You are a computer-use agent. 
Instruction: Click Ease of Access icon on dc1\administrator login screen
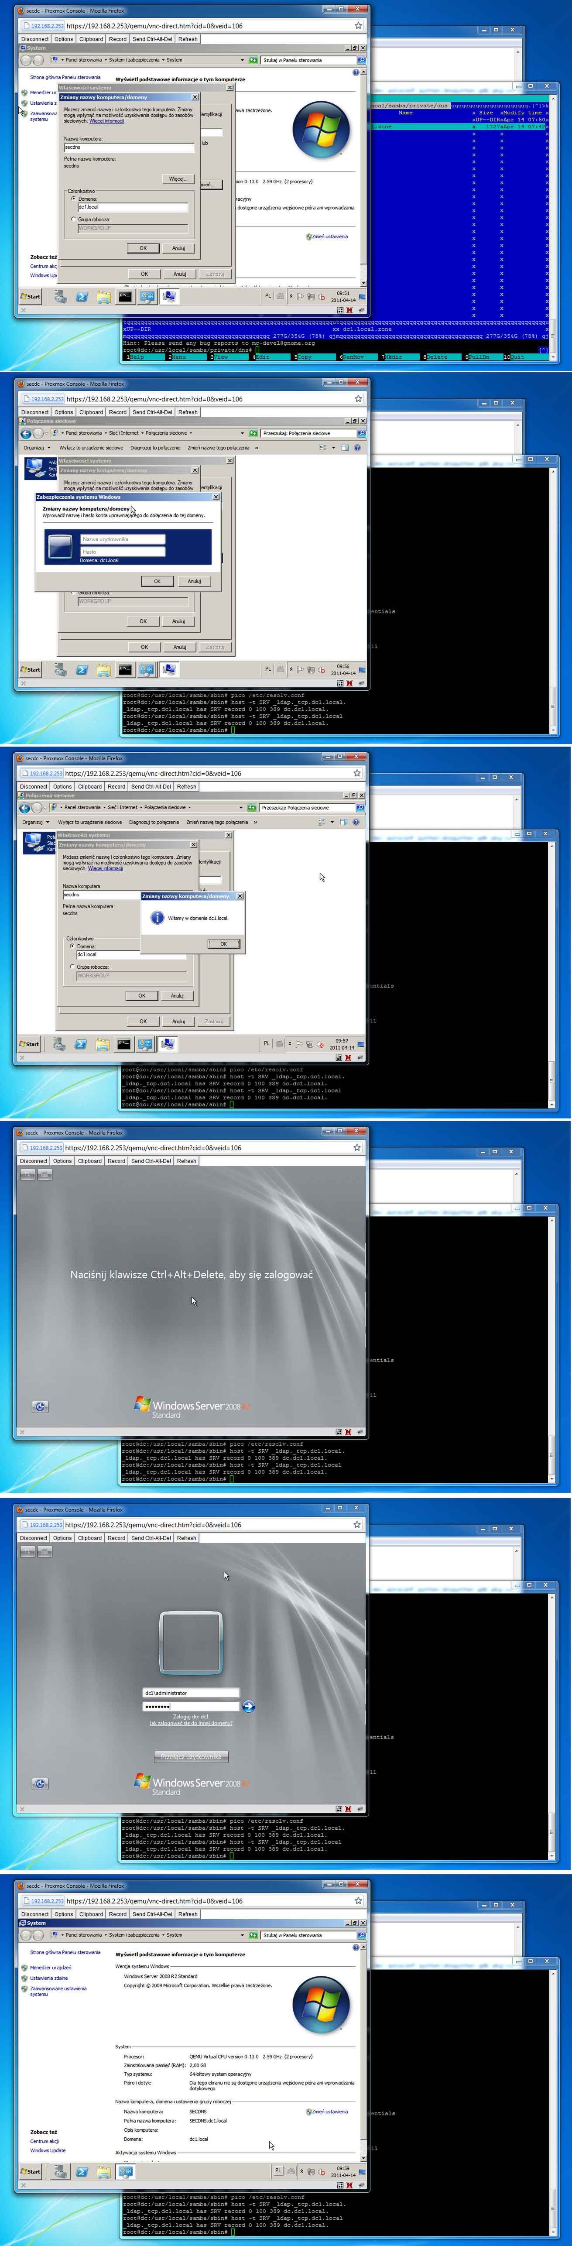tap(39, 1784)
